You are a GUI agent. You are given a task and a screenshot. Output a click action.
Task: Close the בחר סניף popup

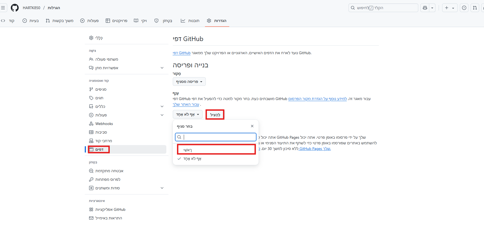click(x=252, y=126)
